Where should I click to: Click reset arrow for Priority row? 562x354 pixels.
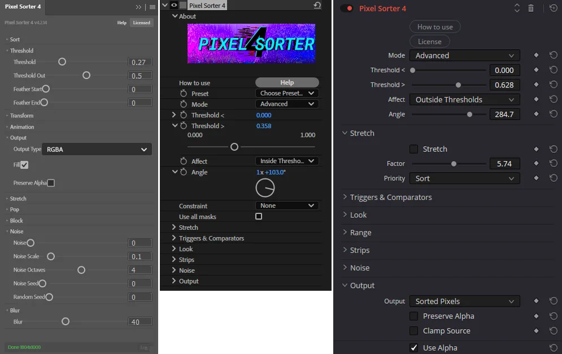click(554, 178)
